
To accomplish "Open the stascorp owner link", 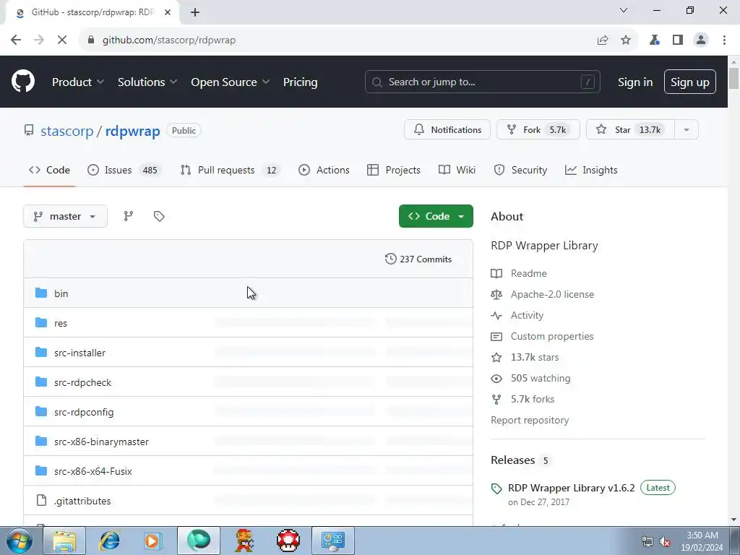I will click(x=67, y=132).
